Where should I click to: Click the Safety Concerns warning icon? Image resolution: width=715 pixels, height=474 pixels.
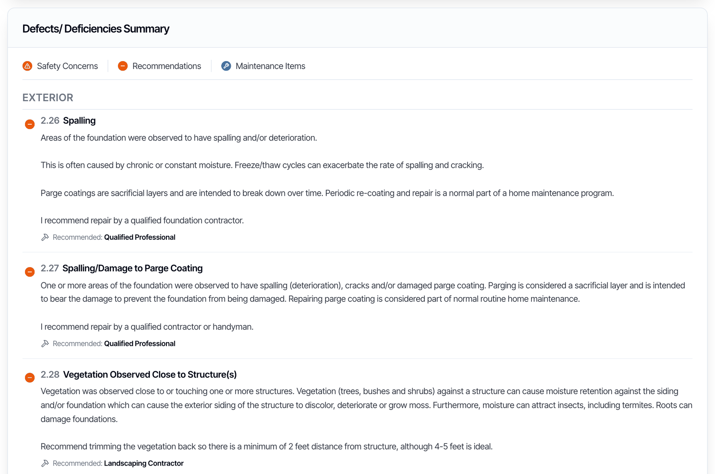click(27, 66)
